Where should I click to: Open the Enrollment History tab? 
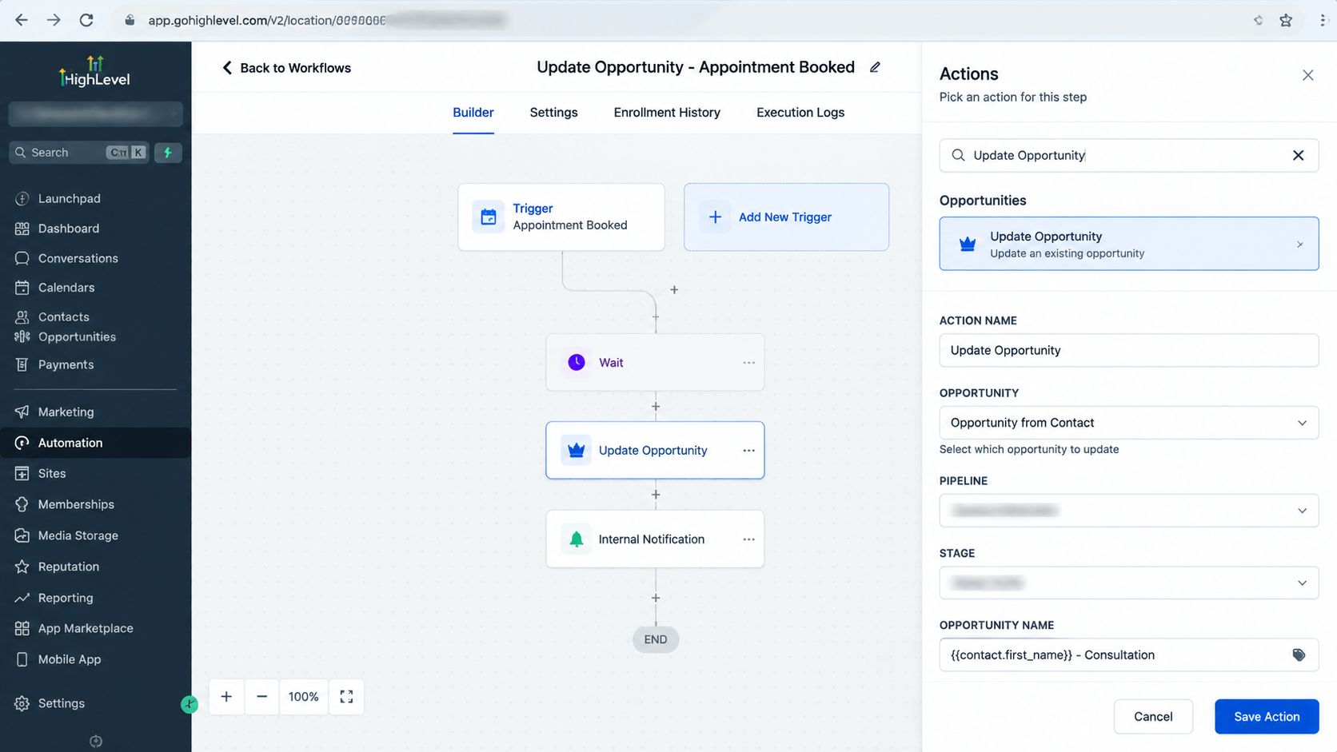coord(667,113)
